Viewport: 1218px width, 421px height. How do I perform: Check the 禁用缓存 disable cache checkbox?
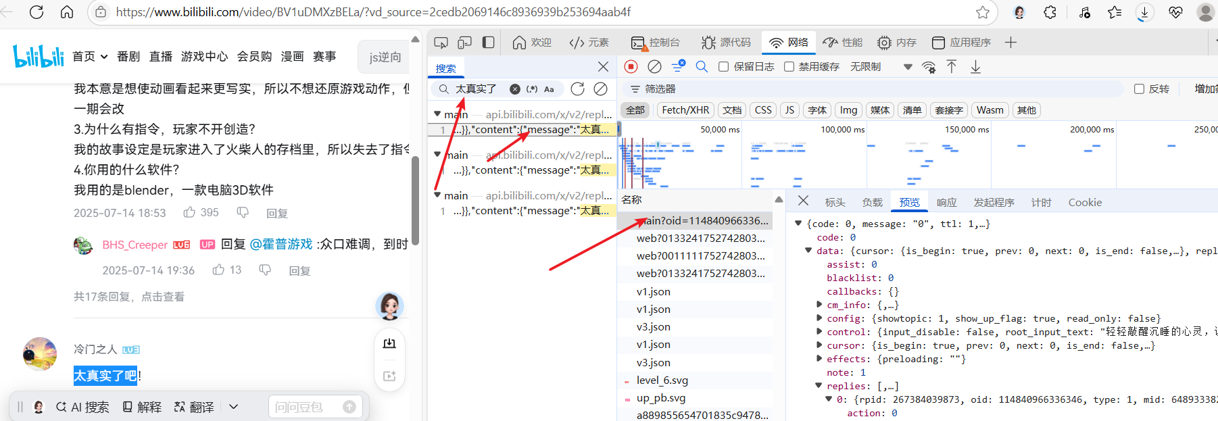click(789, 66)
